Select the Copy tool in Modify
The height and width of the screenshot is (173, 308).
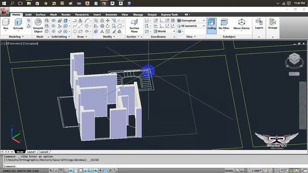tap(114, 20)
